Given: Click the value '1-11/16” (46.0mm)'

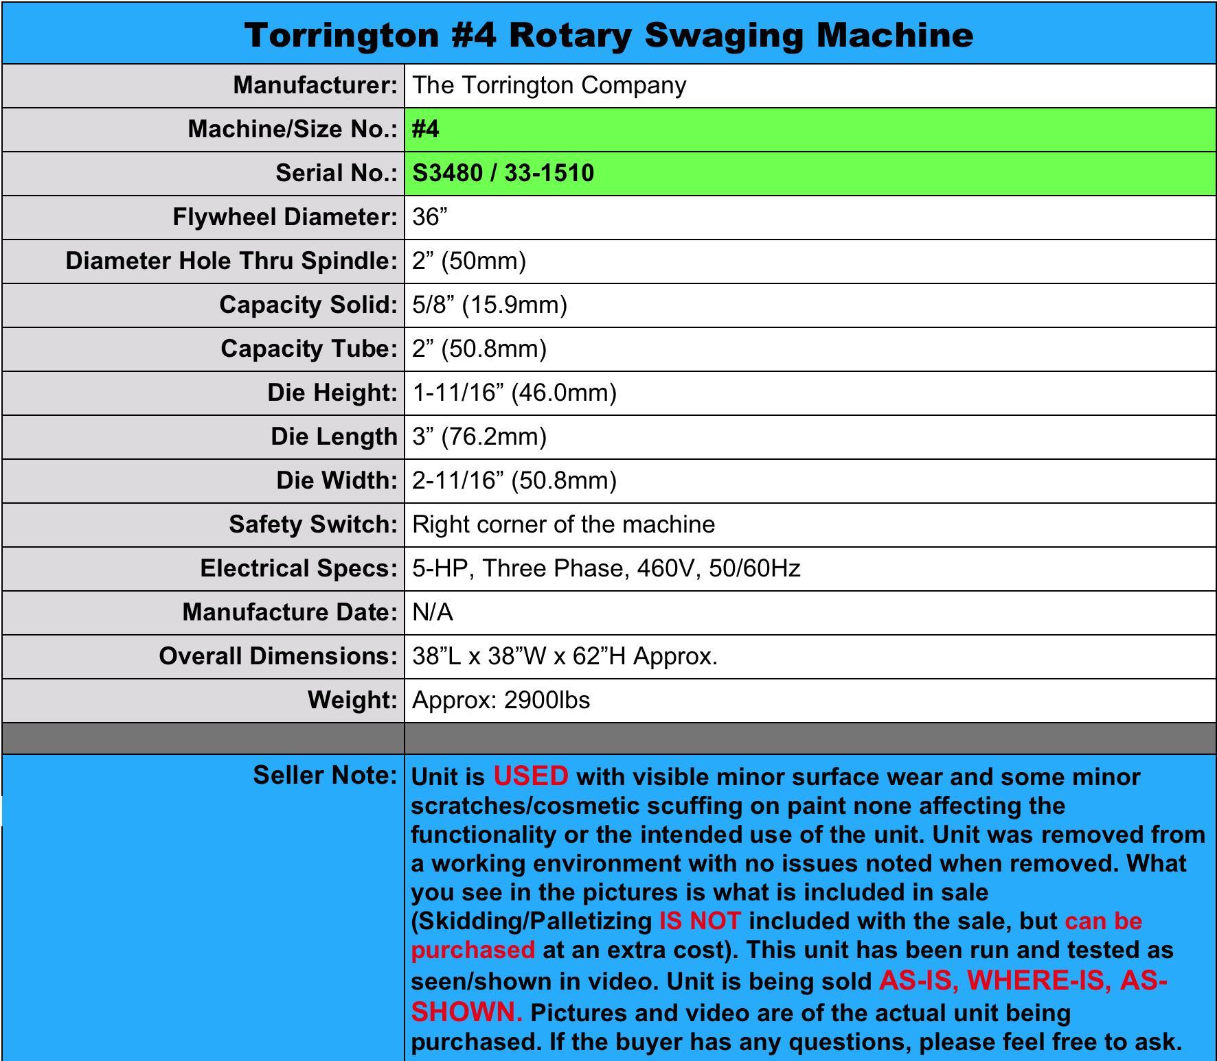Looking at the screenshot, I should 514,393.
